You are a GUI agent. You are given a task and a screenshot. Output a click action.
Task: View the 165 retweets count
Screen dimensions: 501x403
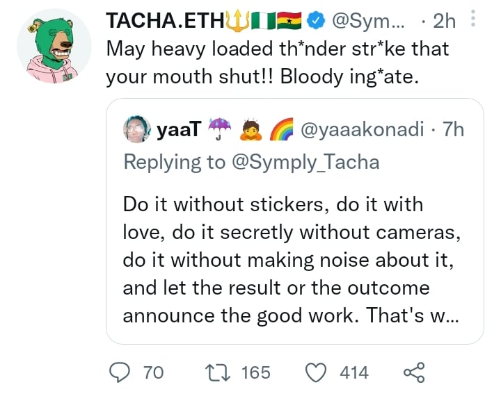tap(255, 372)
